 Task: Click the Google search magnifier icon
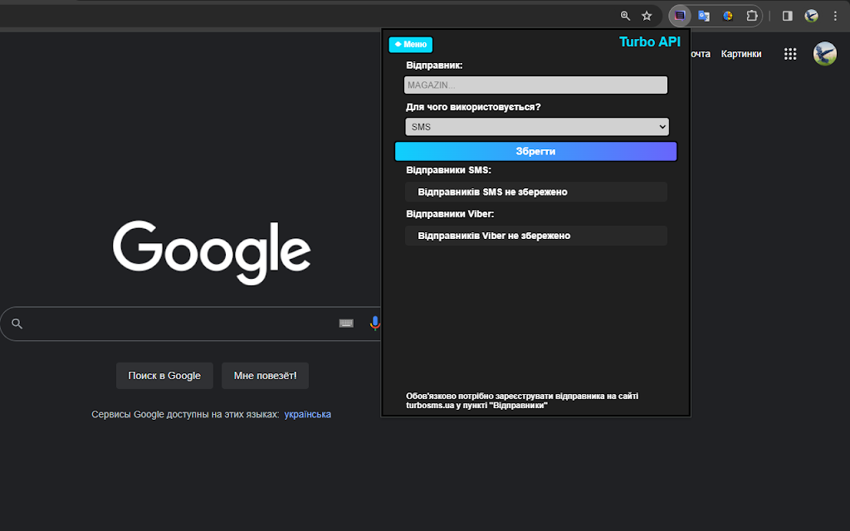click(x=17, y=324)
